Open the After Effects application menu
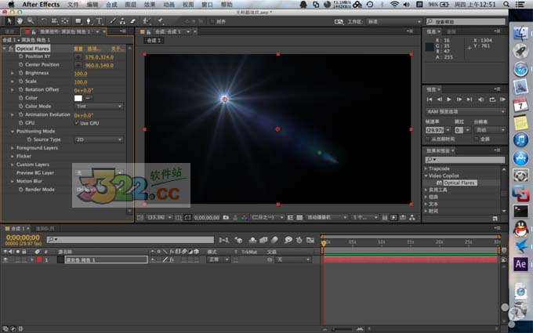Image resolution: width=533 pixels, height=333 pixels. coord(41,5)
